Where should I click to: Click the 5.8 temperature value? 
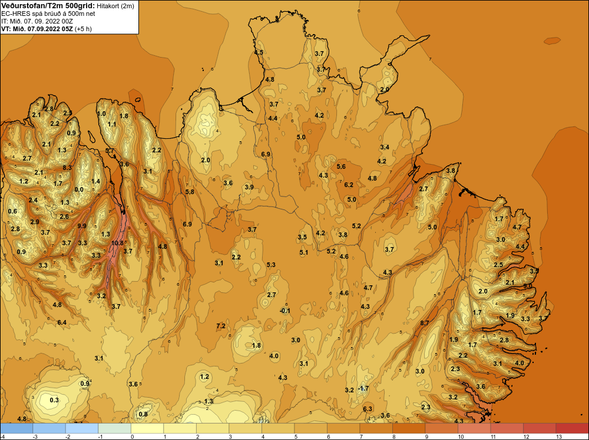pos(190,192)
